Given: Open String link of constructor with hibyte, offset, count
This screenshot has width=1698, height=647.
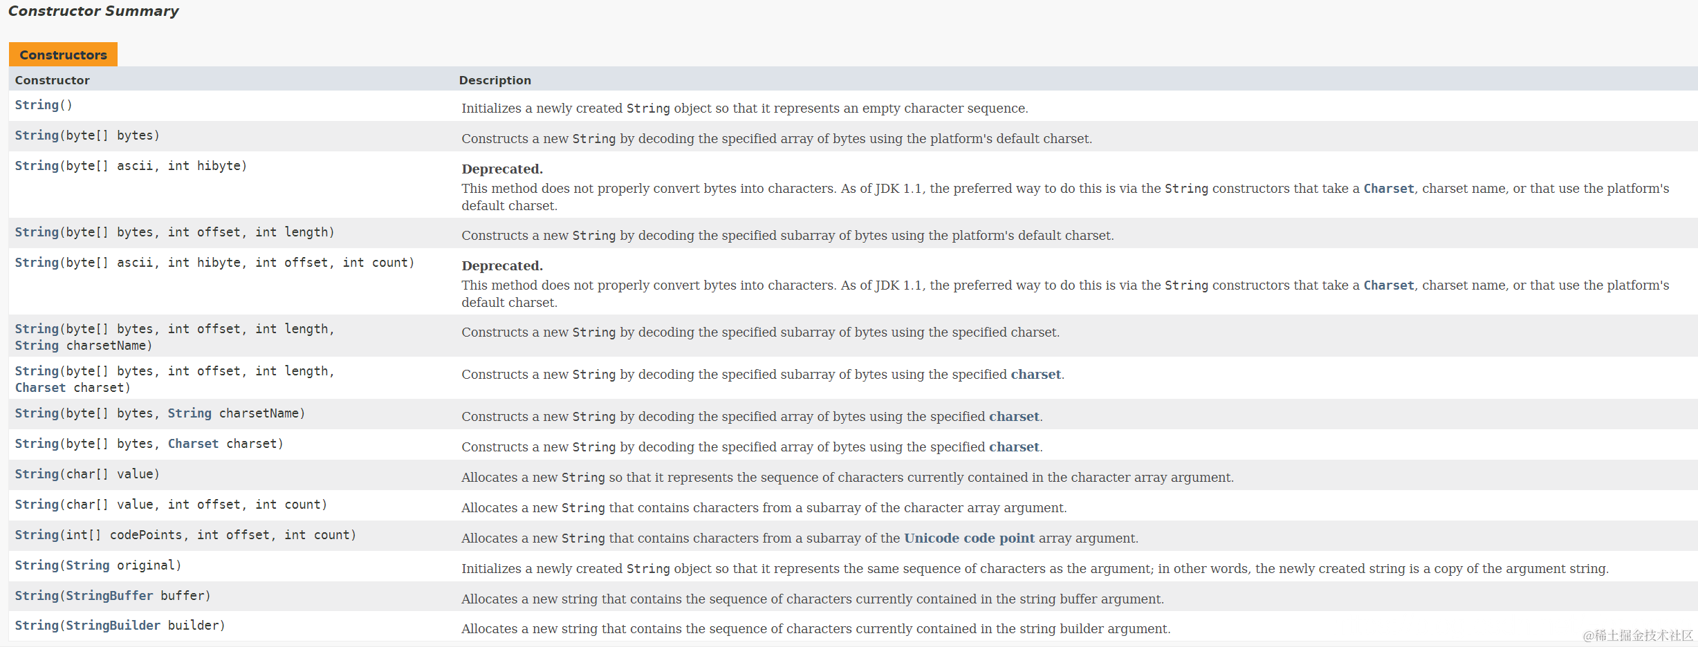Looking at the screenshot, I should pyautogui.click(x=37, y=263).
